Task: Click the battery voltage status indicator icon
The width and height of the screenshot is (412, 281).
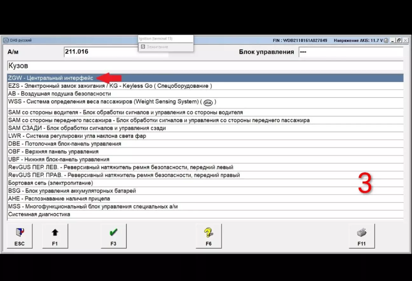Action: pyautogui.click(x=386, y=41)
